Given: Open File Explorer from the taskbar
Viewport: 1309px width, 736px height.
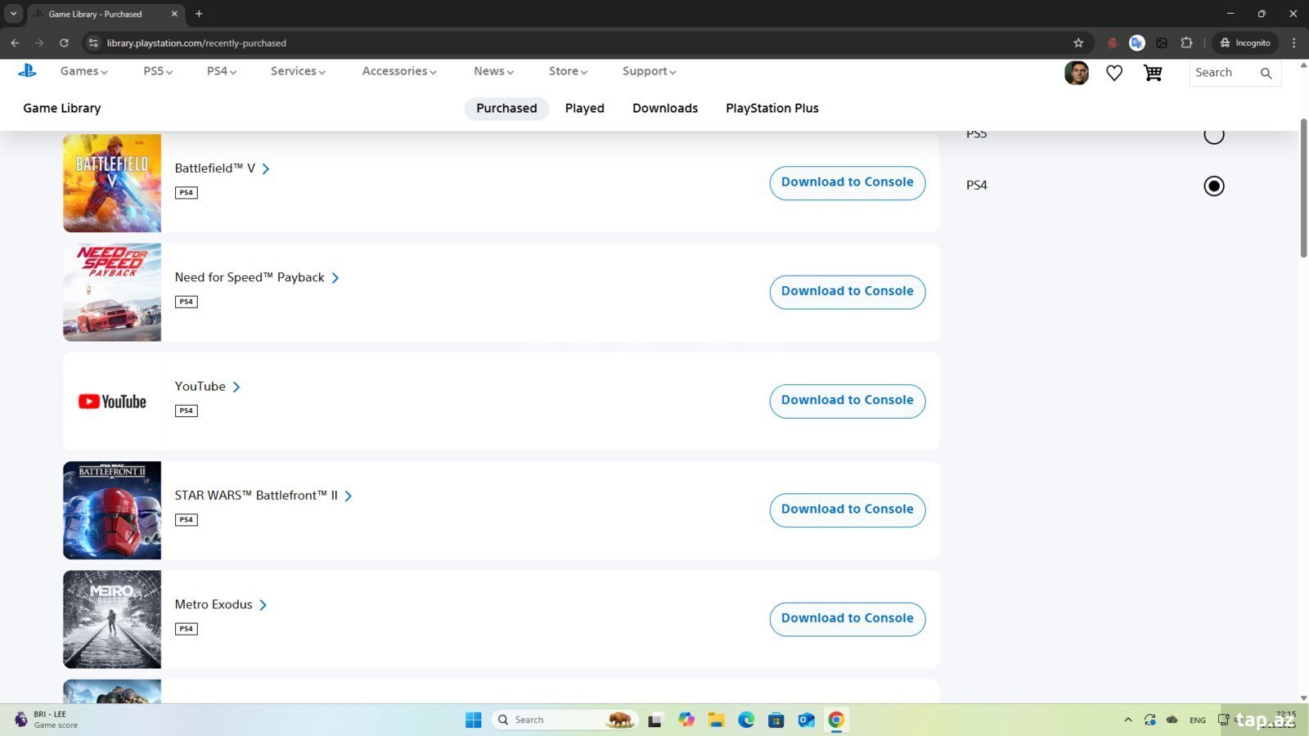Looking at the screenshot, I should pyautogui.click(x=717, y=720).
